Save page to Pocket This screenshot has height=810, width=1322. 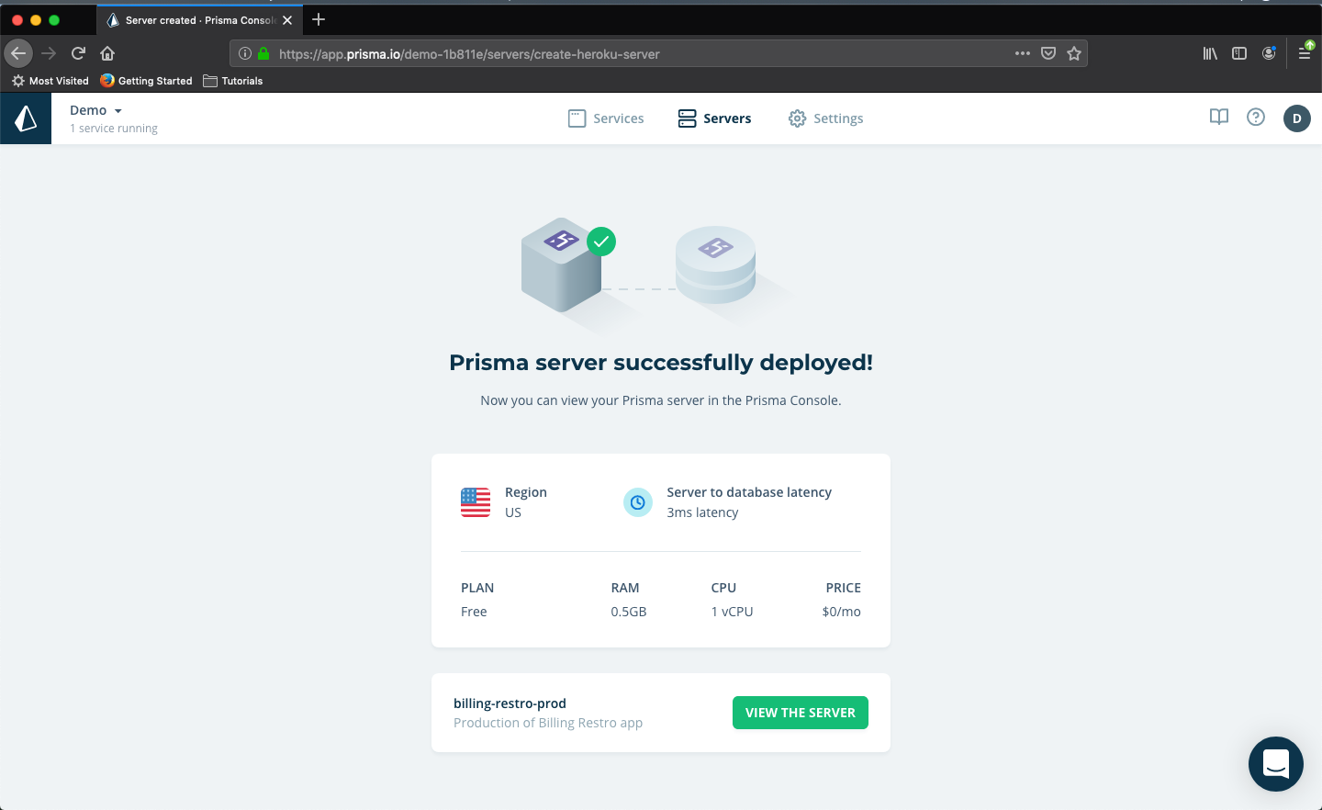click(x=1048, y=53)
